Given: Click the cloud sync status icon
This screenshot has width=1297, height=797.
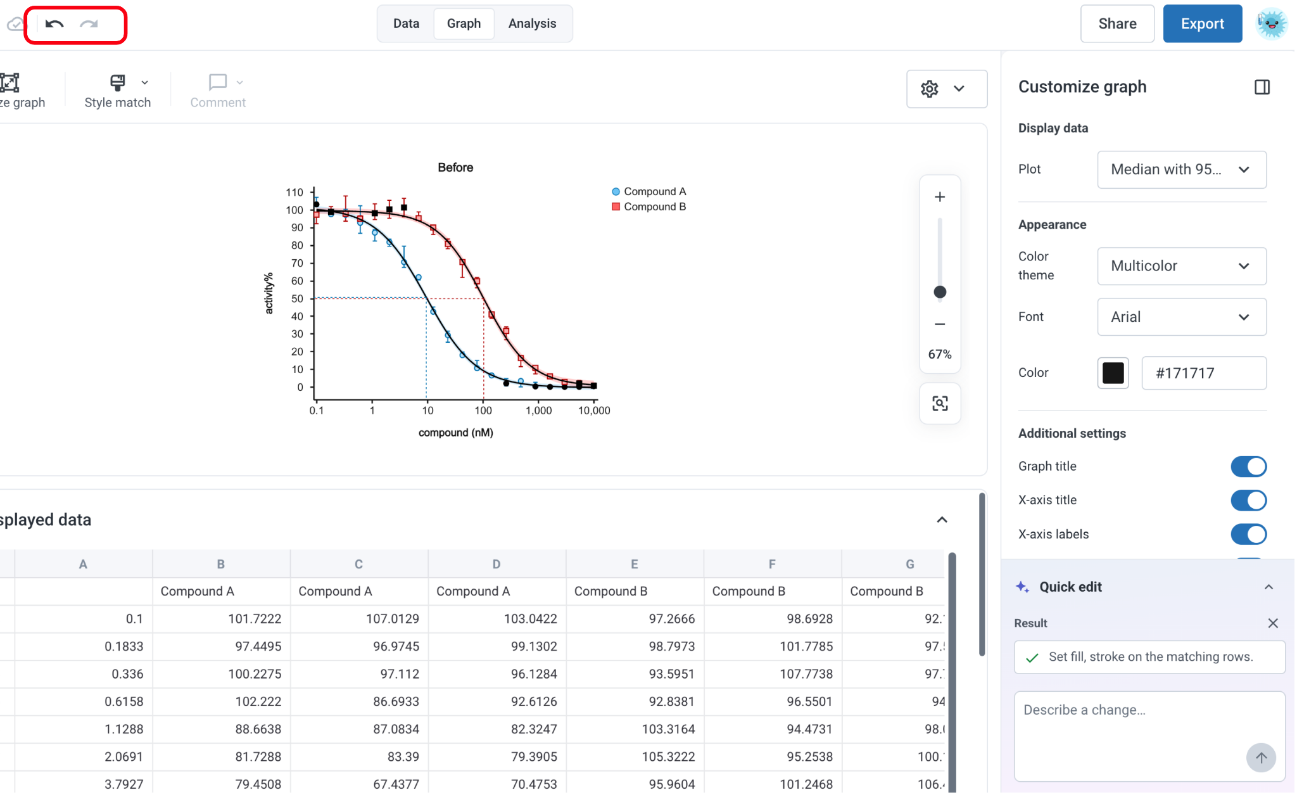Looking at the screenshot, I should click(x=15, y=24).
